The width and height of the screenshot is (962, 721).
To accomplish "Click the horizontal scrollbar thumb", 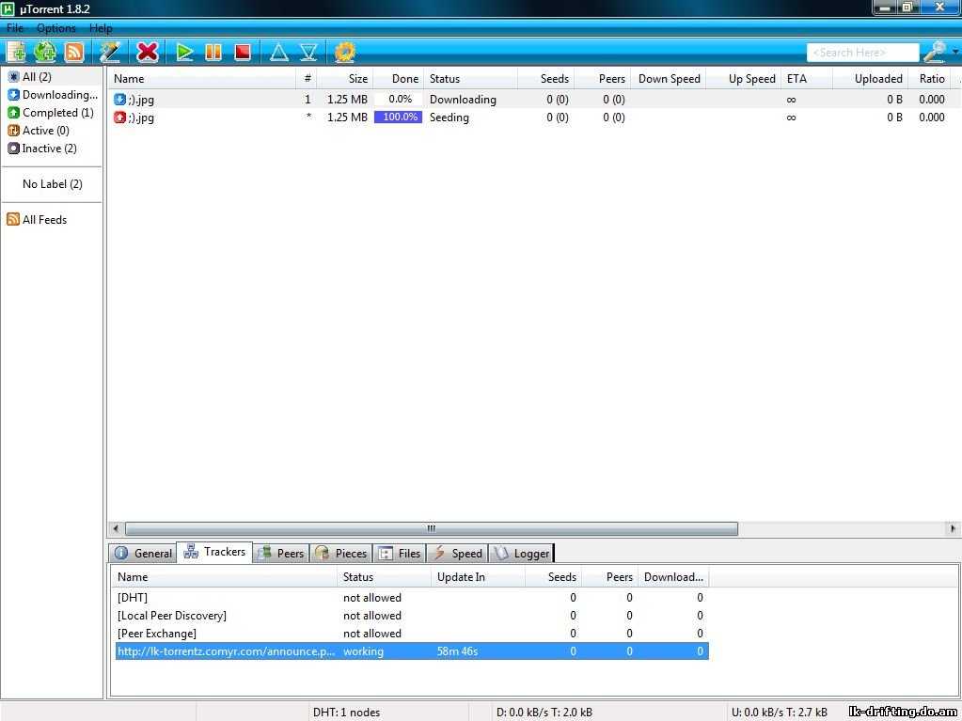I will coord(432,528).
